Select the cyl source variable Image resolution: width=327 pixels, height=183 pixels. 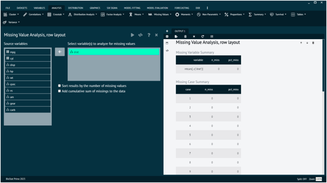click(x=28, y=58)
